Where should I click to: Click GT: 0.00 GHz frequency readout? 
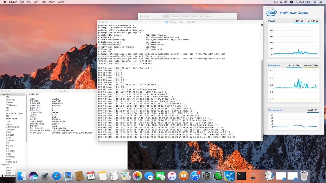[311, 66]
